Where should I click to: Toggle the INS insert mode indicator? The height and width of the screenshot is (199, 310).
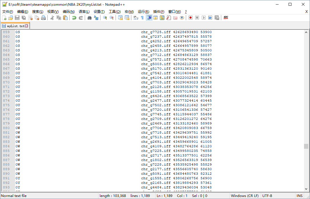click(299, 196)
